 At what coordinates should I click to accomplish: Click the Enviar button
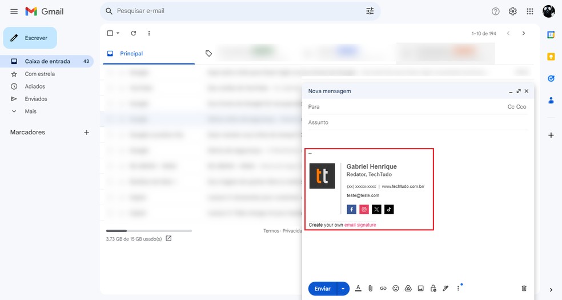(x=322, y=289)
